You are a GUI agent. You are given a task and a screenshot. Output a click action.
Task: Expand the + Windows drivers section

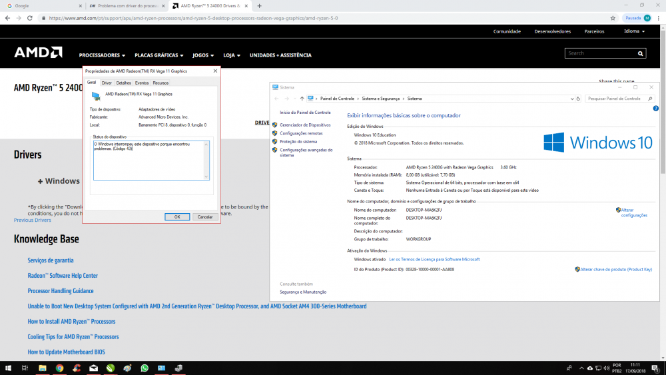(x=59, y=181)
